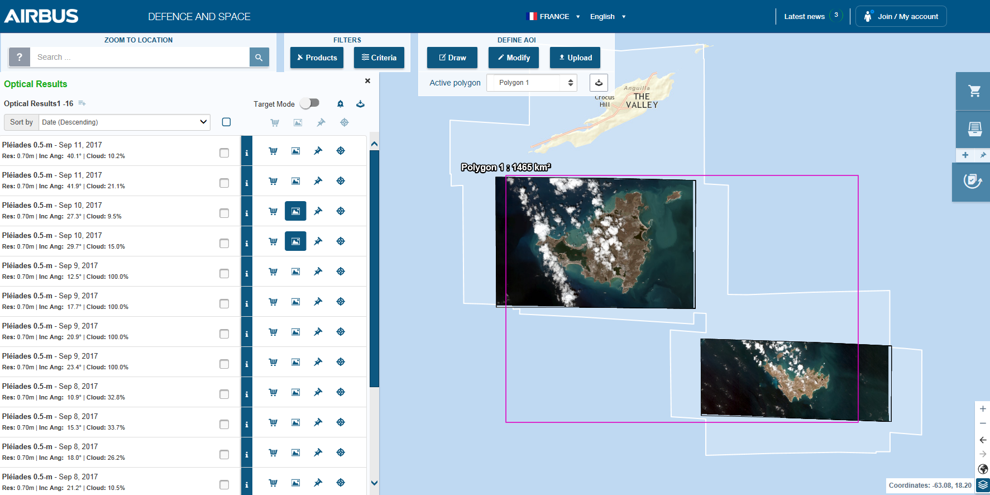The height and width of the screenshot is (495, 990).
Task: Close the Optical Results panel
Action: click(x=367, y=81)
